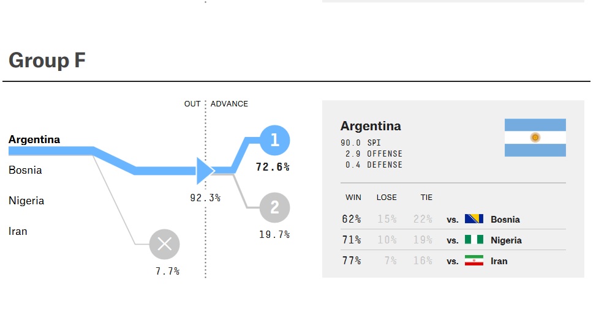The image size is (596, 326).
Task: Click the 92.3% advance probability label
Action: (x=205, y=198)
